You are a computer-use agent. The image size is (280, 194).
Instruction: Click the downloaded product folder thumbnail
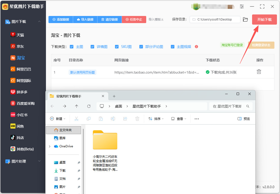[x=105, y=140]
